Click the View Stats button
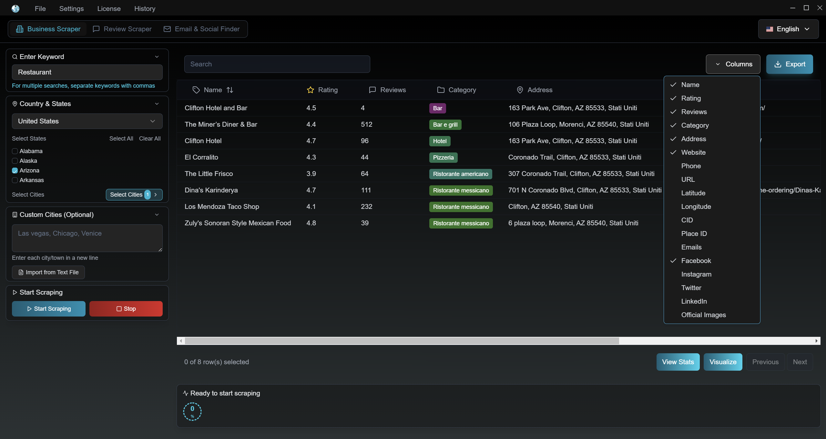The width and height of the screenshot is (826, 439). point(678,362)
